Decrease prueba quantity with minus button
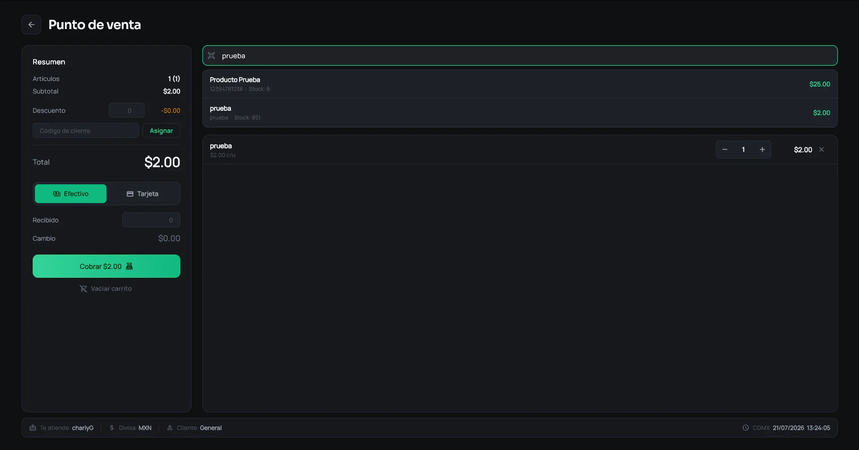The width and height of the screenshot is (859, 450). point(725,149)
